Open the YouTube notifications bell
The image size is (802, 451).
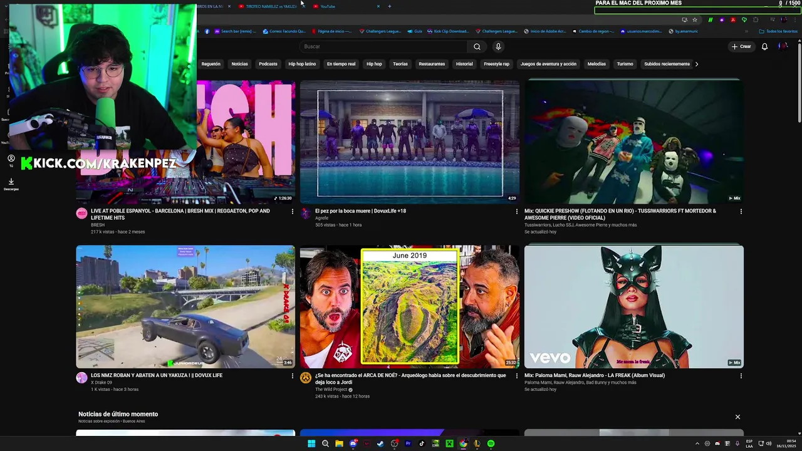(764, 46)
